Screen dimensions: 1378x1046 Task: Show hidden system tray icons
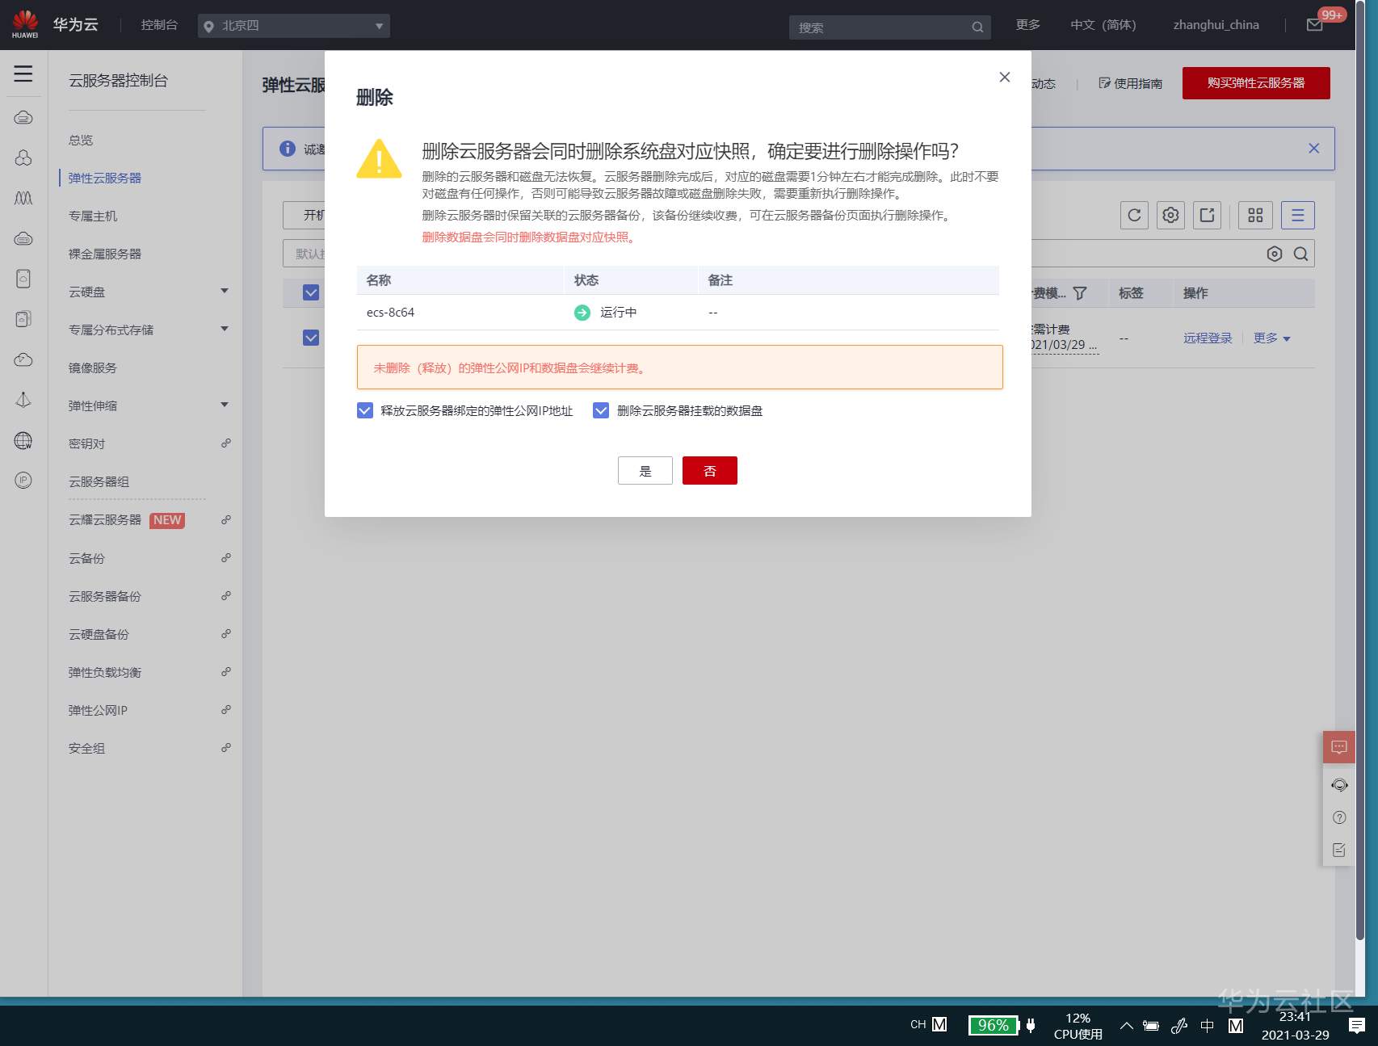point(1126,1026)
